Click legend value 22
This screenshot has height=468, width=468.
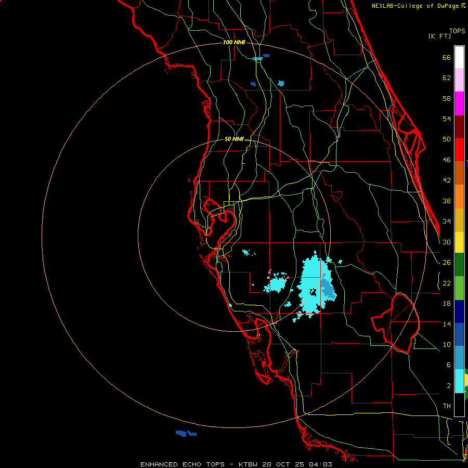(447, 283)
